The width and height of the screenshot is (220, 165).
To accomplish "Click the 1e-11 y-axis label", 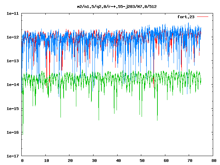I will [13, 13].
